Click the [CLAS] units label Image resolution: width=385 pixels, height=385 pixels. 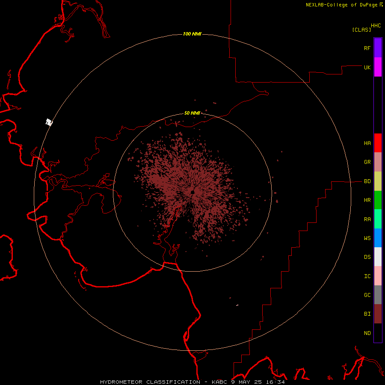361,30
